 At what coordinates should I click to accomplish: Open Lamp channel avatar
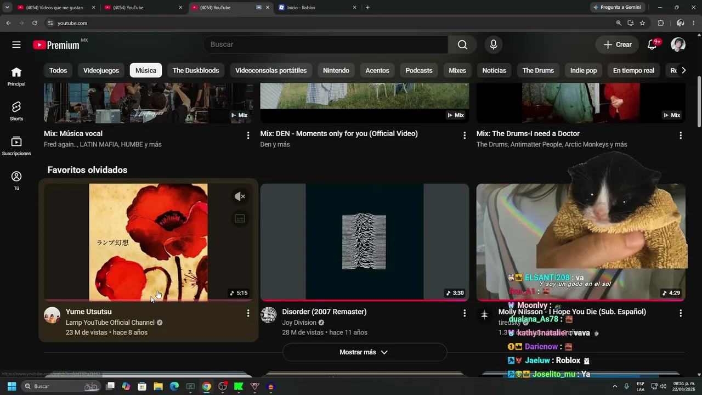tap(52, 315)
